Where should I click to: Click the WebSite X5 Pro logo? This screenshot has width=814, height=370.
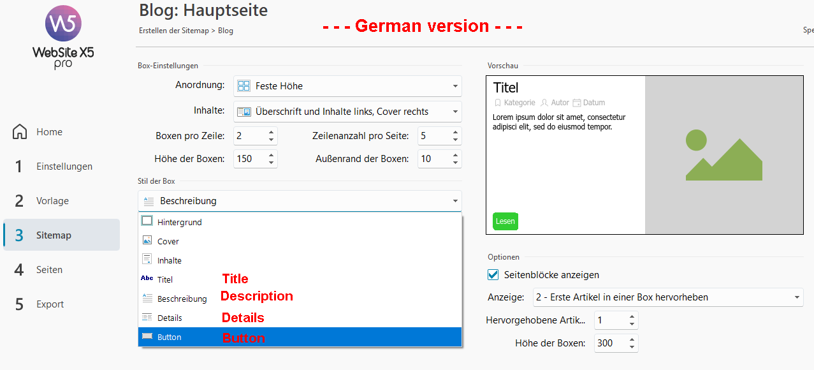pyautogui.click(x=63, y=38)
